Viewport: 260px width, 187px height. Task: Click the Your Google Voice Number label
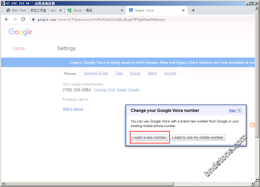(83, 84)
